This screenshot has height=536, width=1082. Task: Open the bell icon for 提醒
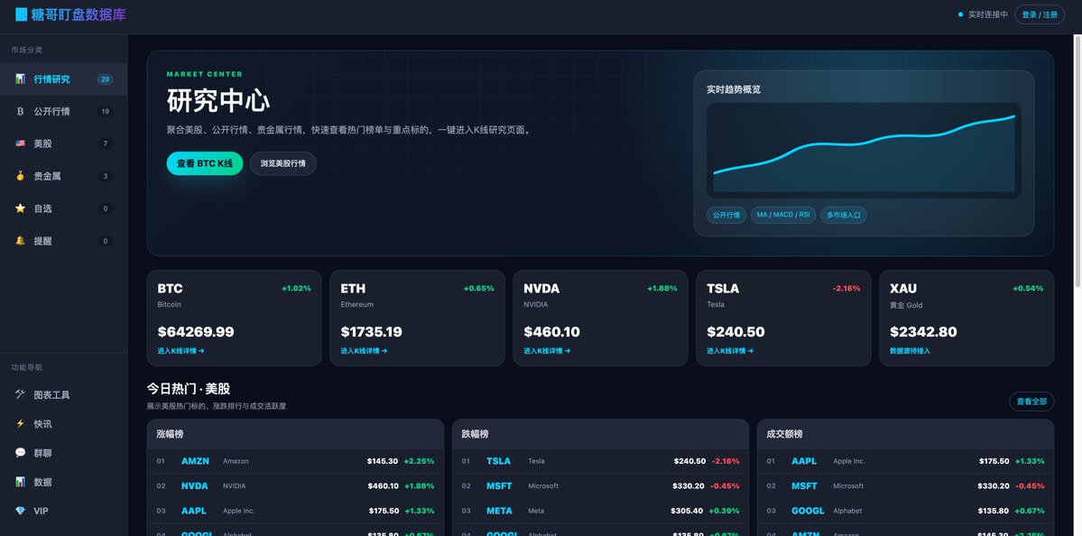[x=20, y=241]
